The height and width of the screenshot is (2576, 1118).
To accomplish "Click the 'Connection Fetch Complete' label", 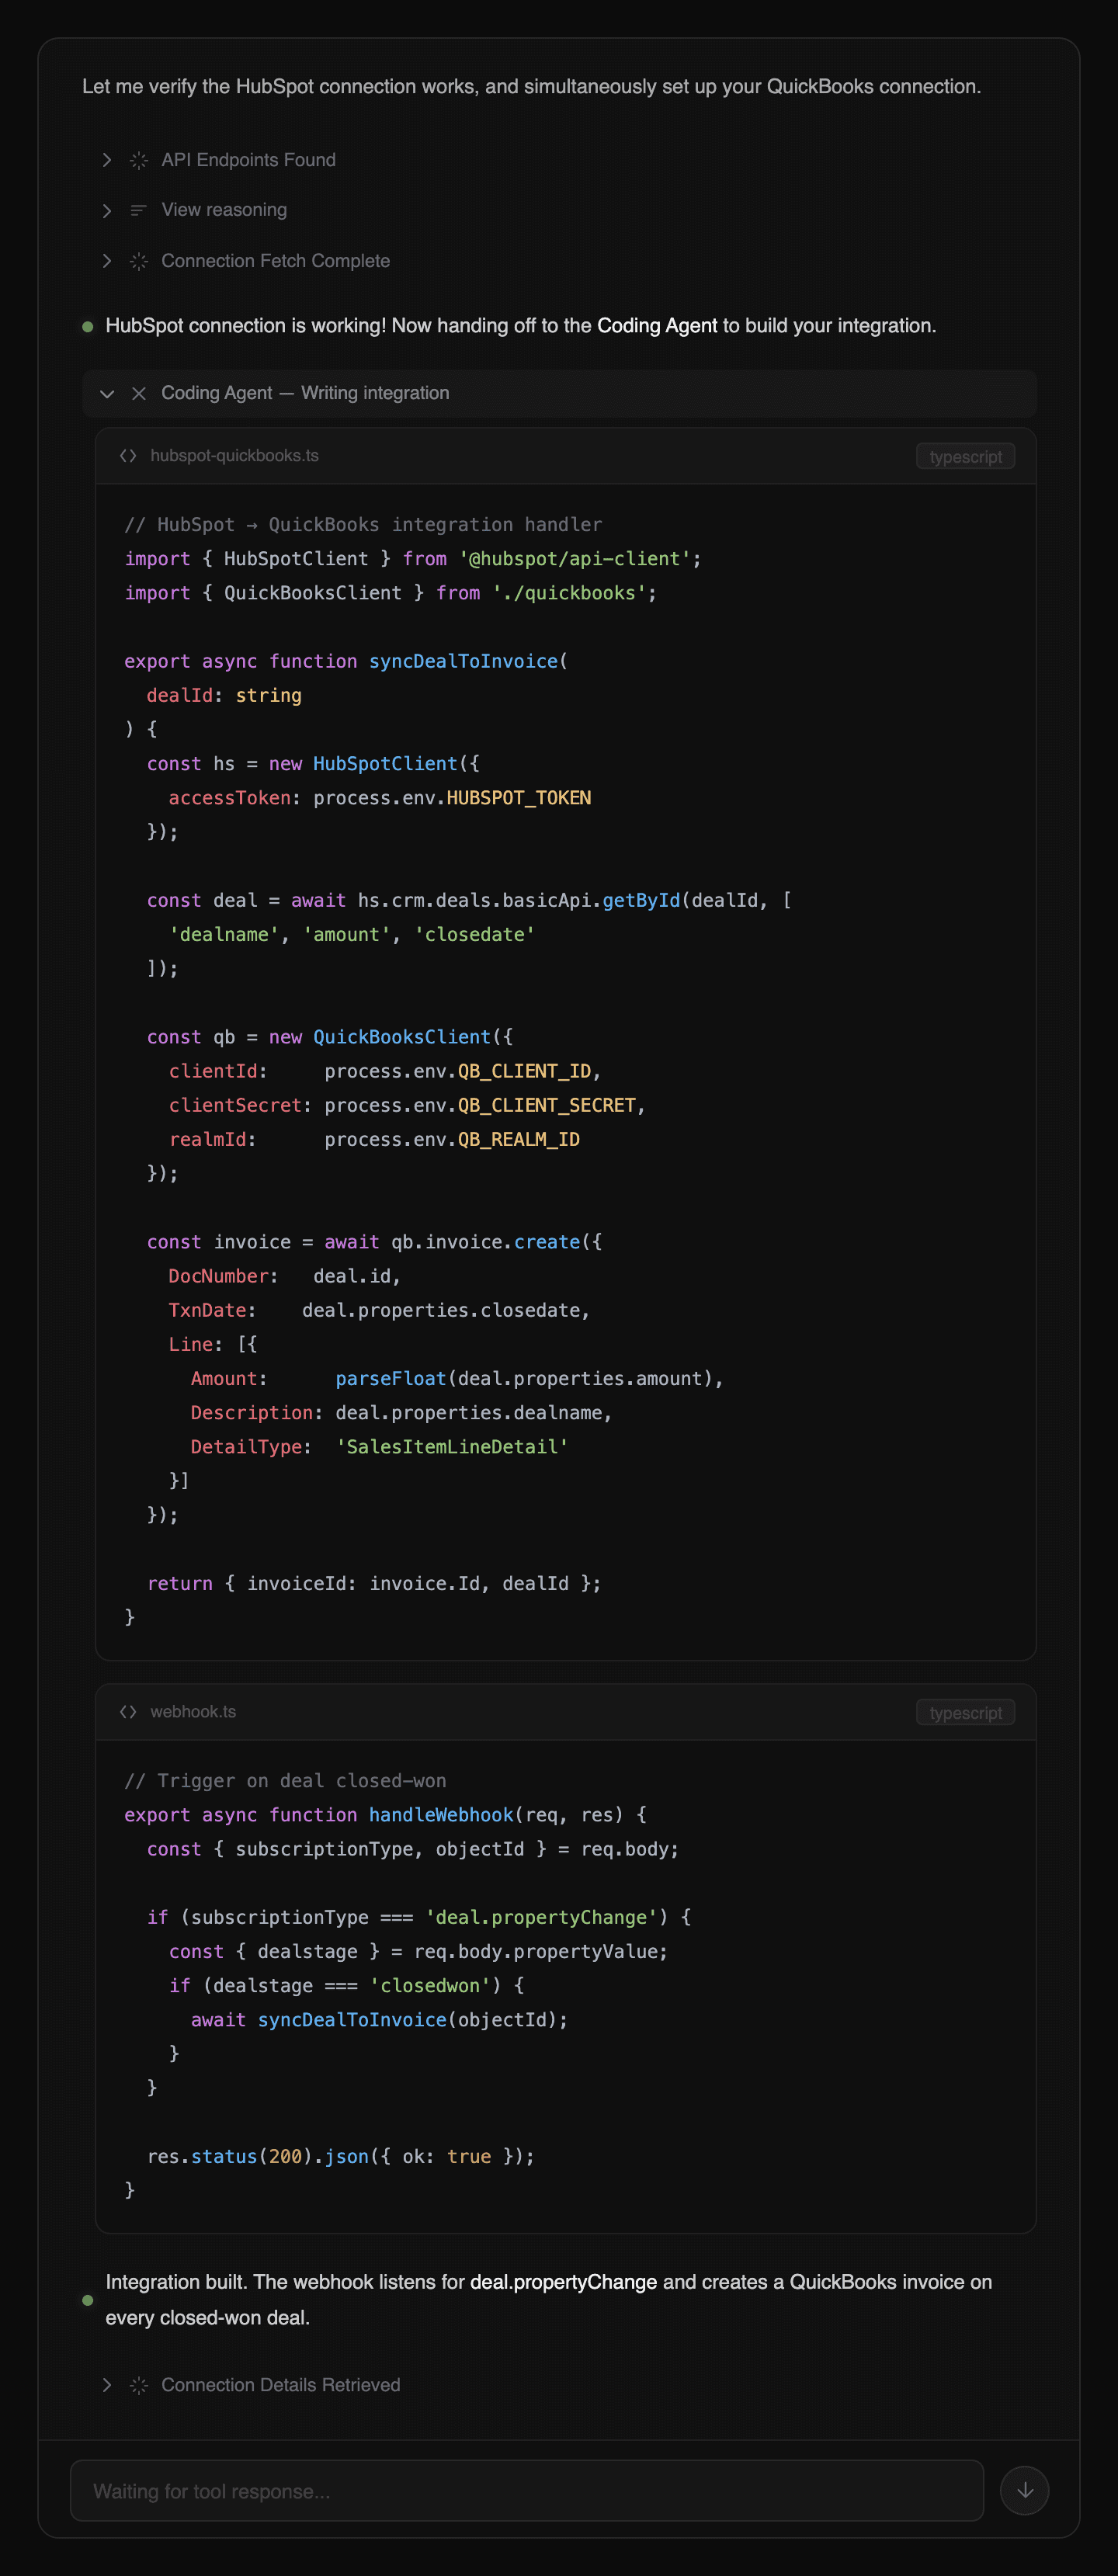I will click(x=275, y=261).
